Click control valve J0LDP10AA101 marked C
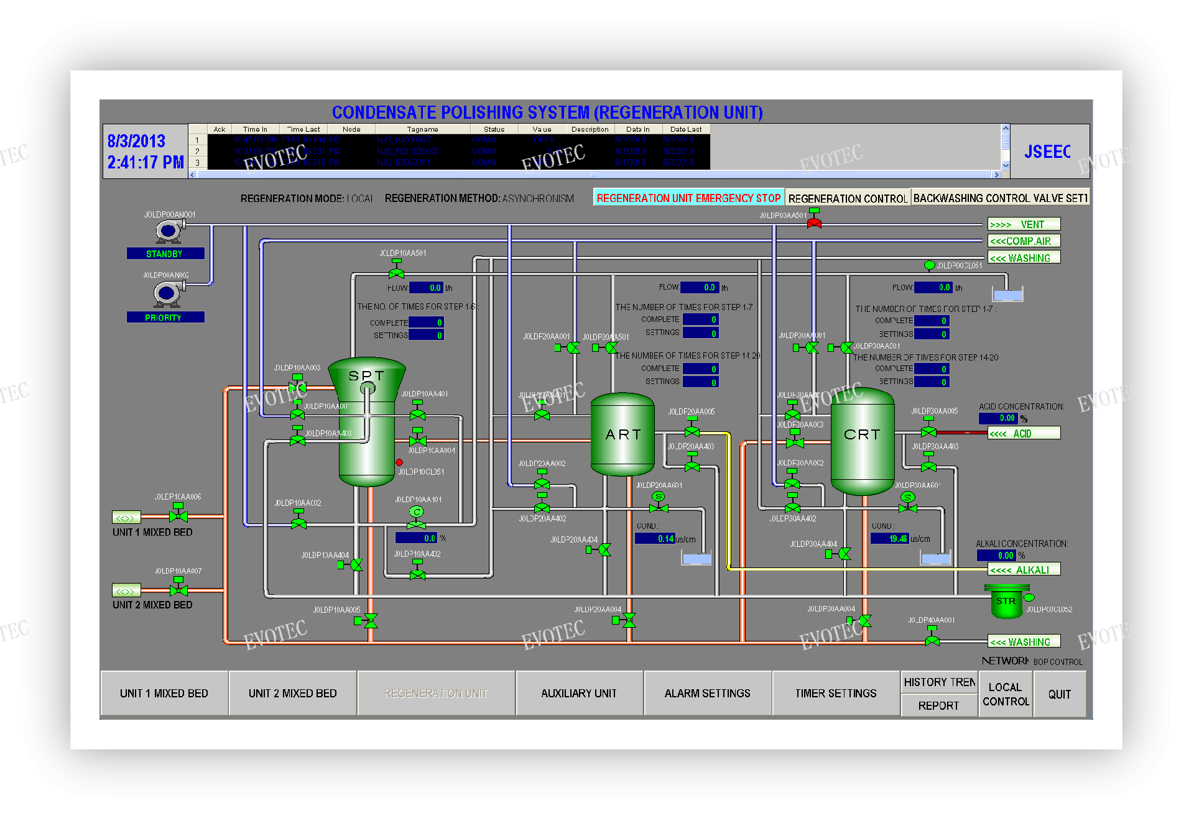The height and width of the screenshot is (821, 1194). click(417, 516)
